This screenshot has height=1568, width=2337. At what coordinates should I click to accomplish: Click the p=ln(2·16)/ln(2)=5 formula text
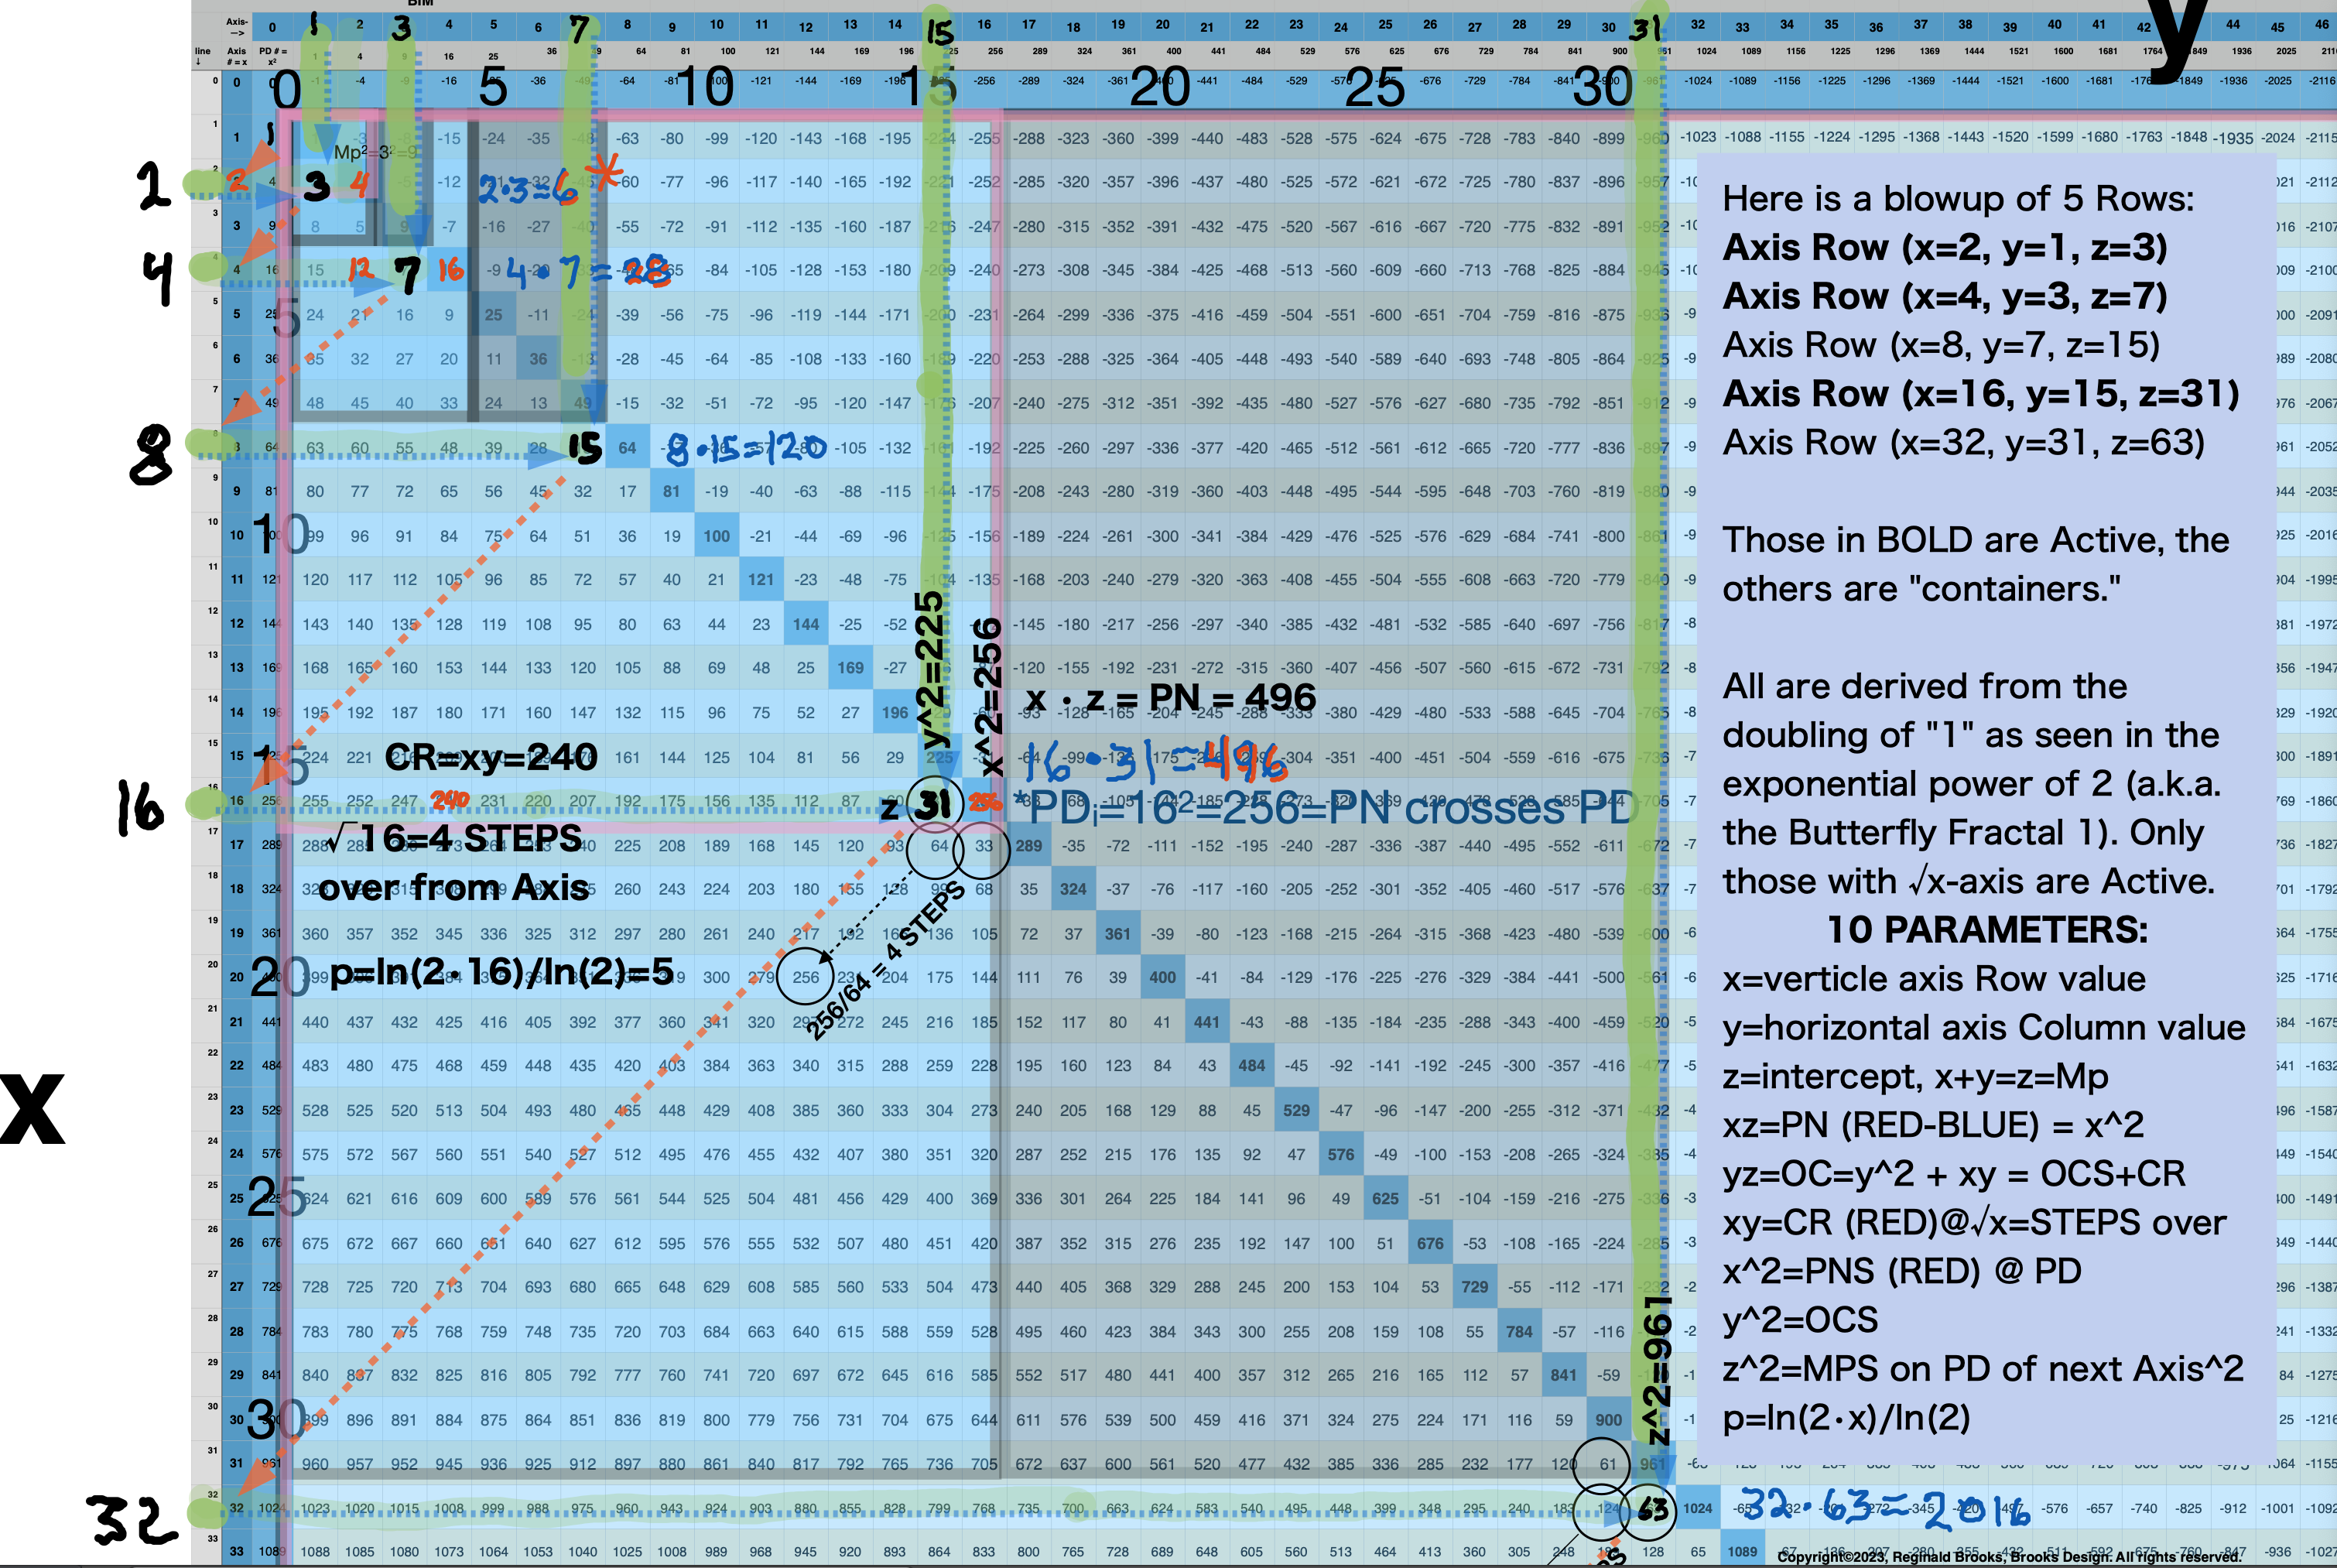(501, 972)
